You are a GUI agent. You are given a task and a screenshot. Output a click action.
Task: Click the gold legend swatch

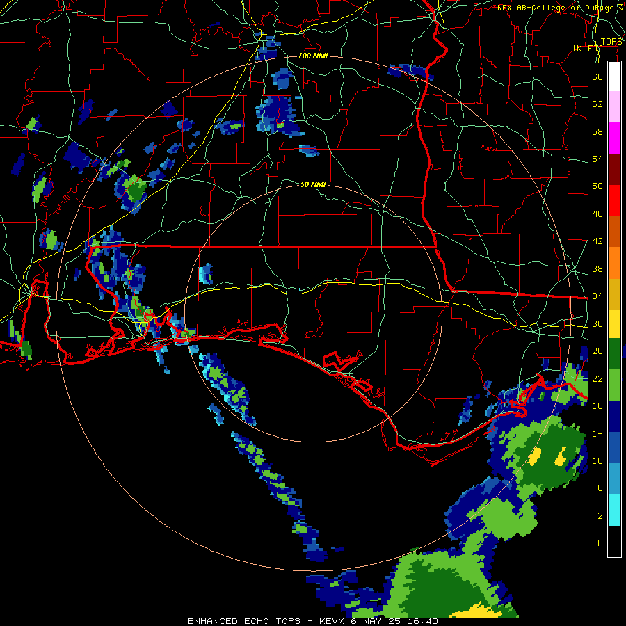coord(614,294)
